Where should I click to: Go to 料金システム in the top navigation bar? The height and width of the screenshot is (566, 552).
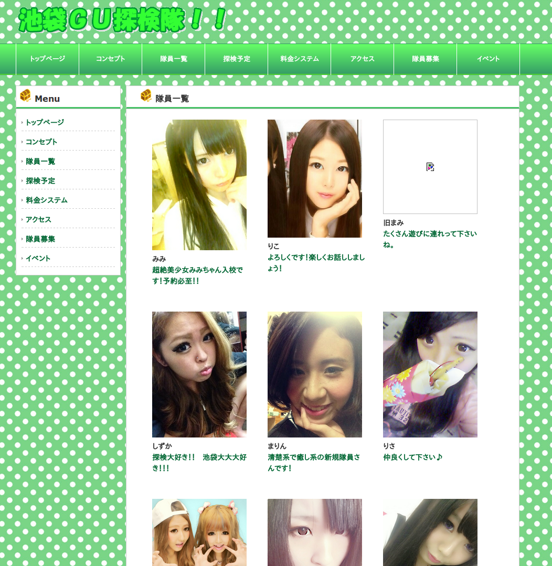299,59
